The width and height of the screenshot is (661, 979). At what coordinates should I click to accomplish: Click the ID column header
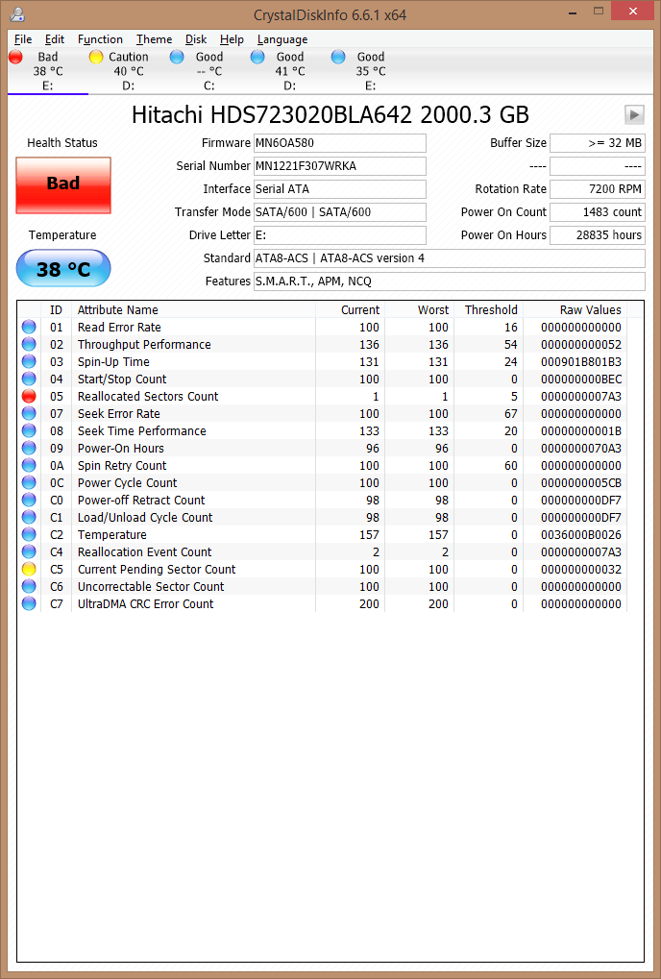tap(56, 309)
